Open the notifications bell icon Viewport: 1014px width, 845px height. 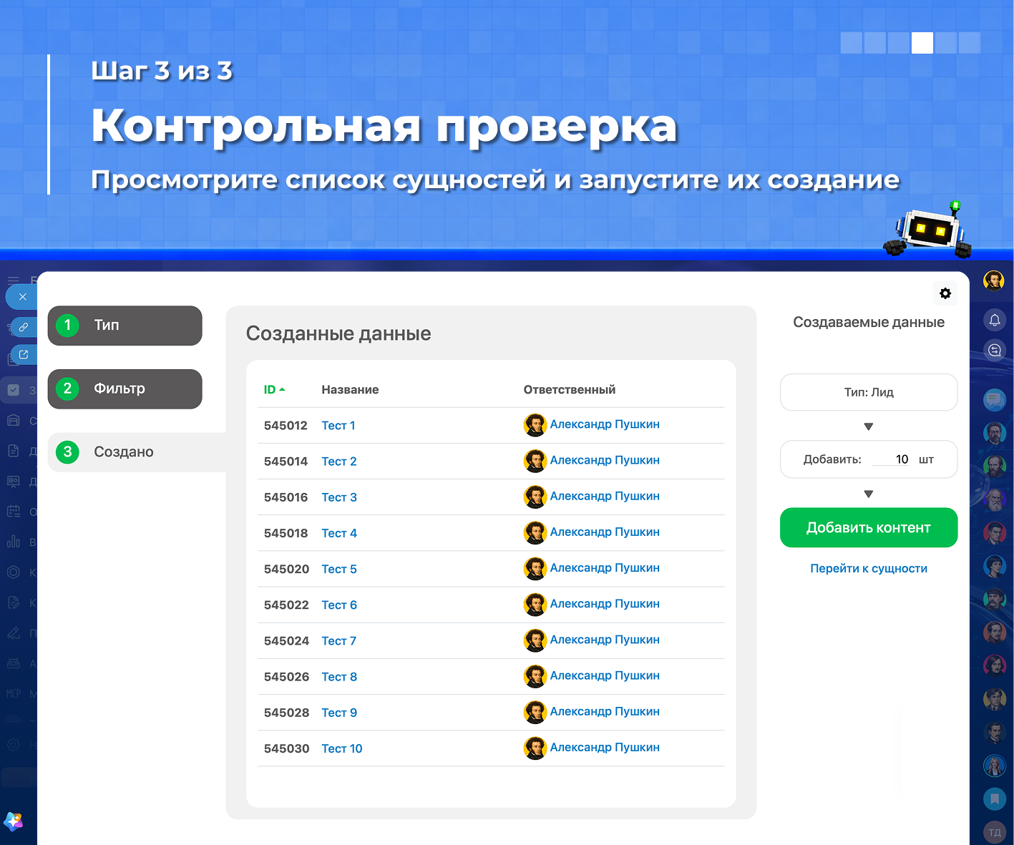coord(995,320)
